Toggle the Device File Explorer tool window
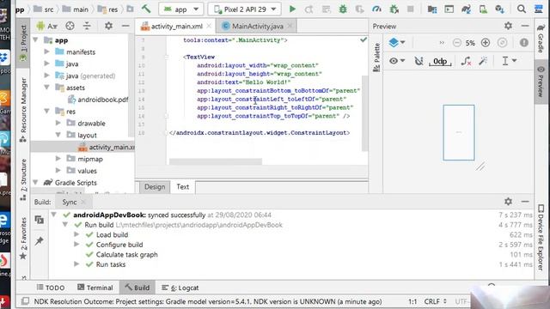Screen dimensions: 550x309 [541, 239]
